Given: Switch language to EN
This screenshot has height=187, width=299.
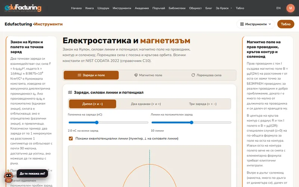Looking at the screenshot, I should click(278, 8).
